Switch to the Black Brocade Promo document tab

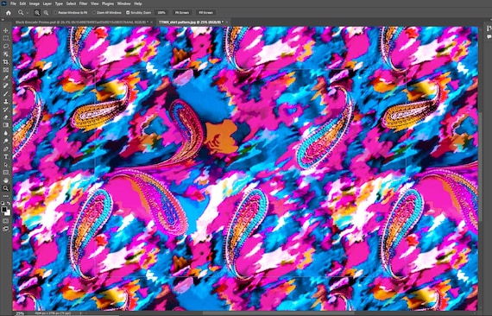[82, 22]
